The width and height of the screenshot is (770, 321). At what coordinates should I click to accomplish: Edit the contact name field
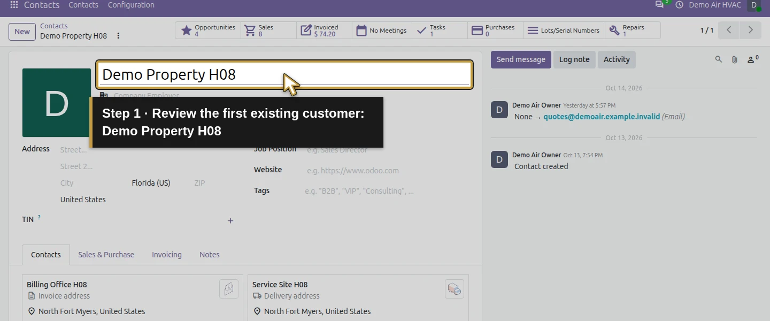point(284,74)
